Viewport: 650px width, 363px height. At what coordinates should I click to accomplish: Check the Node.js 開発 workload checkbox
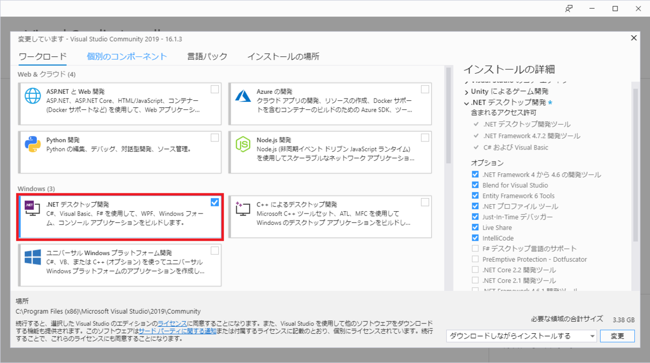click(x=425, y=138)
